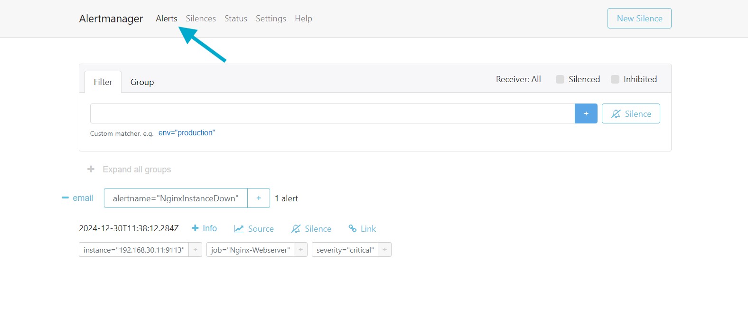Screen dimensions: 748x311
Task: Open the alert Source graph
Action: pos(254,229)
